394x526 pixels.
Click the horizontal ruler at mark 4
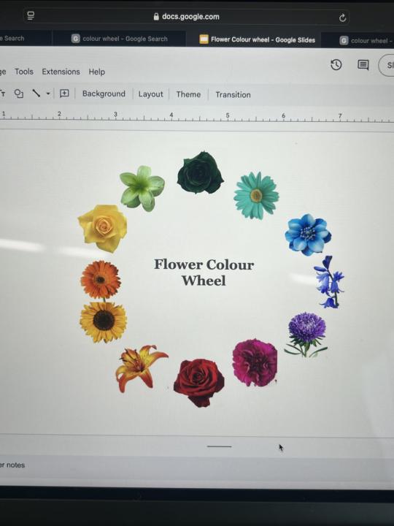pos(171,115)
